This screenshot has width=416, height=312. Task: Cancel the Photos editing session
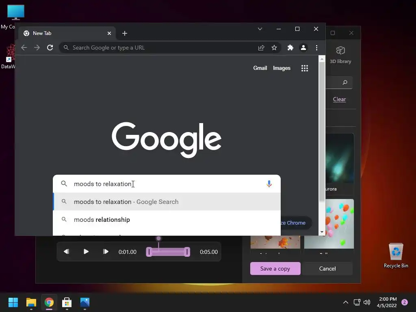click(327, 269)
